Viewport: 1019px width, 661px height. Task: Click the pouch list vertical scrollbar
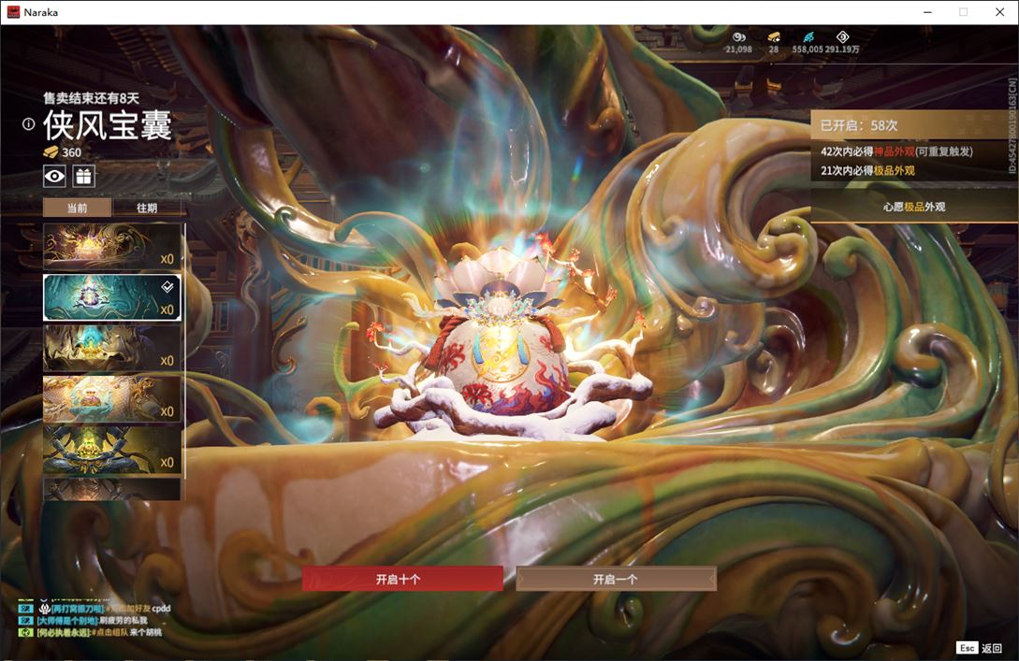pos(185,351)
